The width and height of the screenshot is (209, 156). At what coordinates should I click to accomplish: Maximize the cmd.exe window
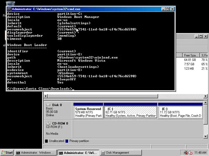click(x=168, y=9)
